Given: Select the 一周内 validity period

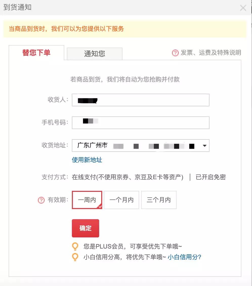Looking at the screenshot, I should pos(87,200).
